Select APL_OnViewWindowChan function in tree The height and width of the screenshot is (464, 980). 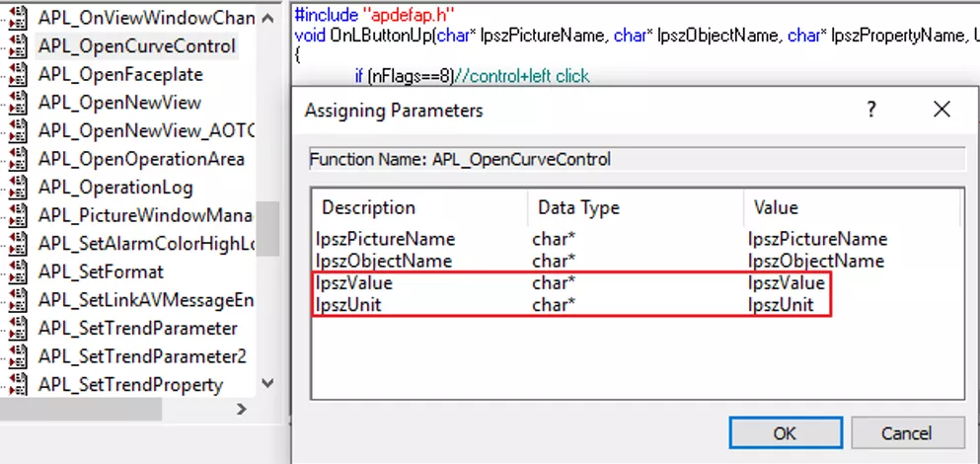point(146,18)
